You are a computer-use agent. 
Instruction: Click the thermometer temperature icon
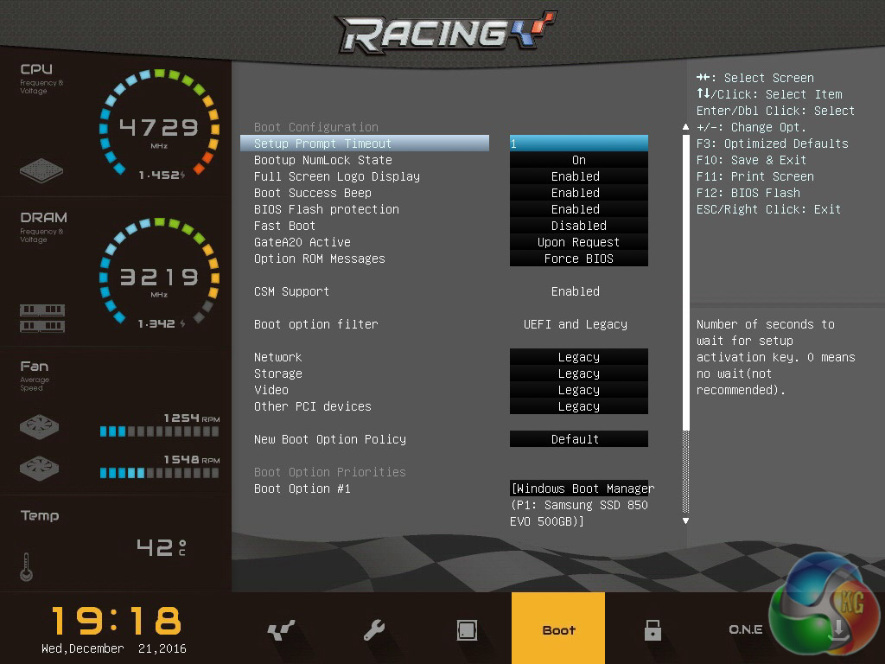click(26, 567)
